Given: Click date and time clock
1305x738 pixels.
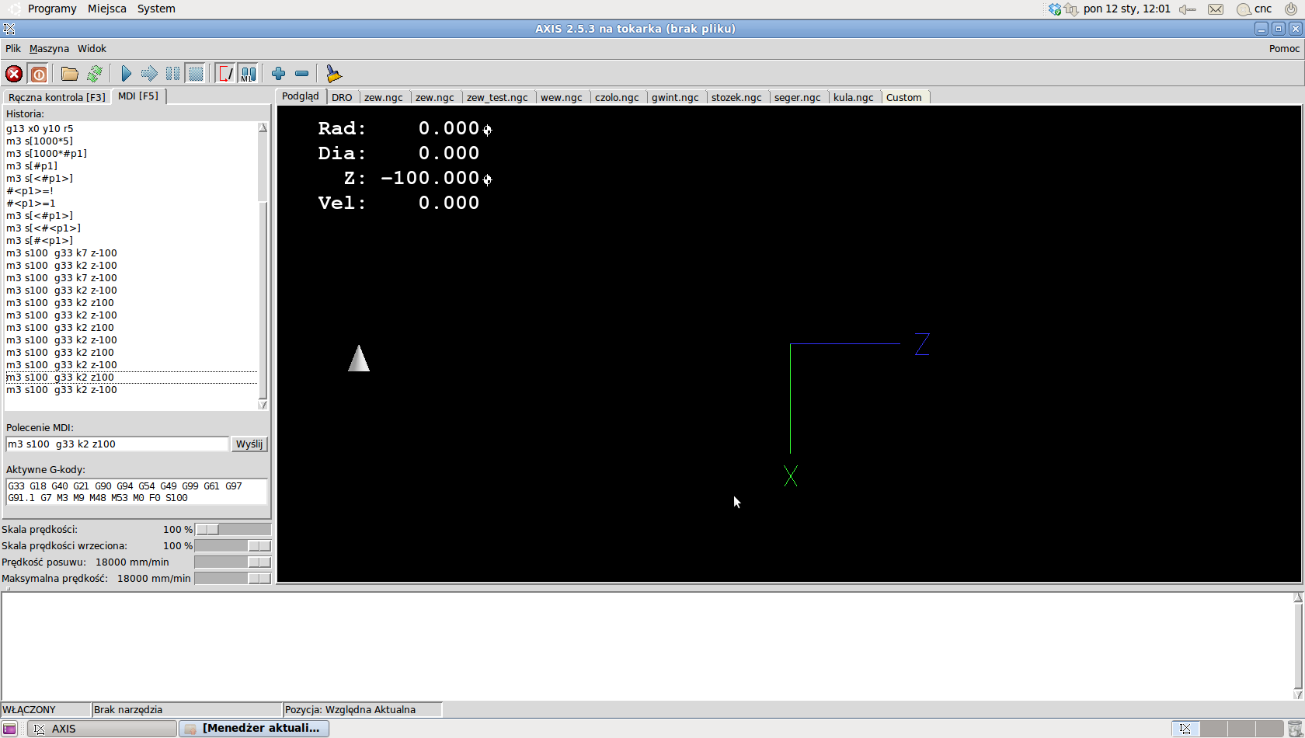Looking at the screenshot, I should coord(1127,9).
